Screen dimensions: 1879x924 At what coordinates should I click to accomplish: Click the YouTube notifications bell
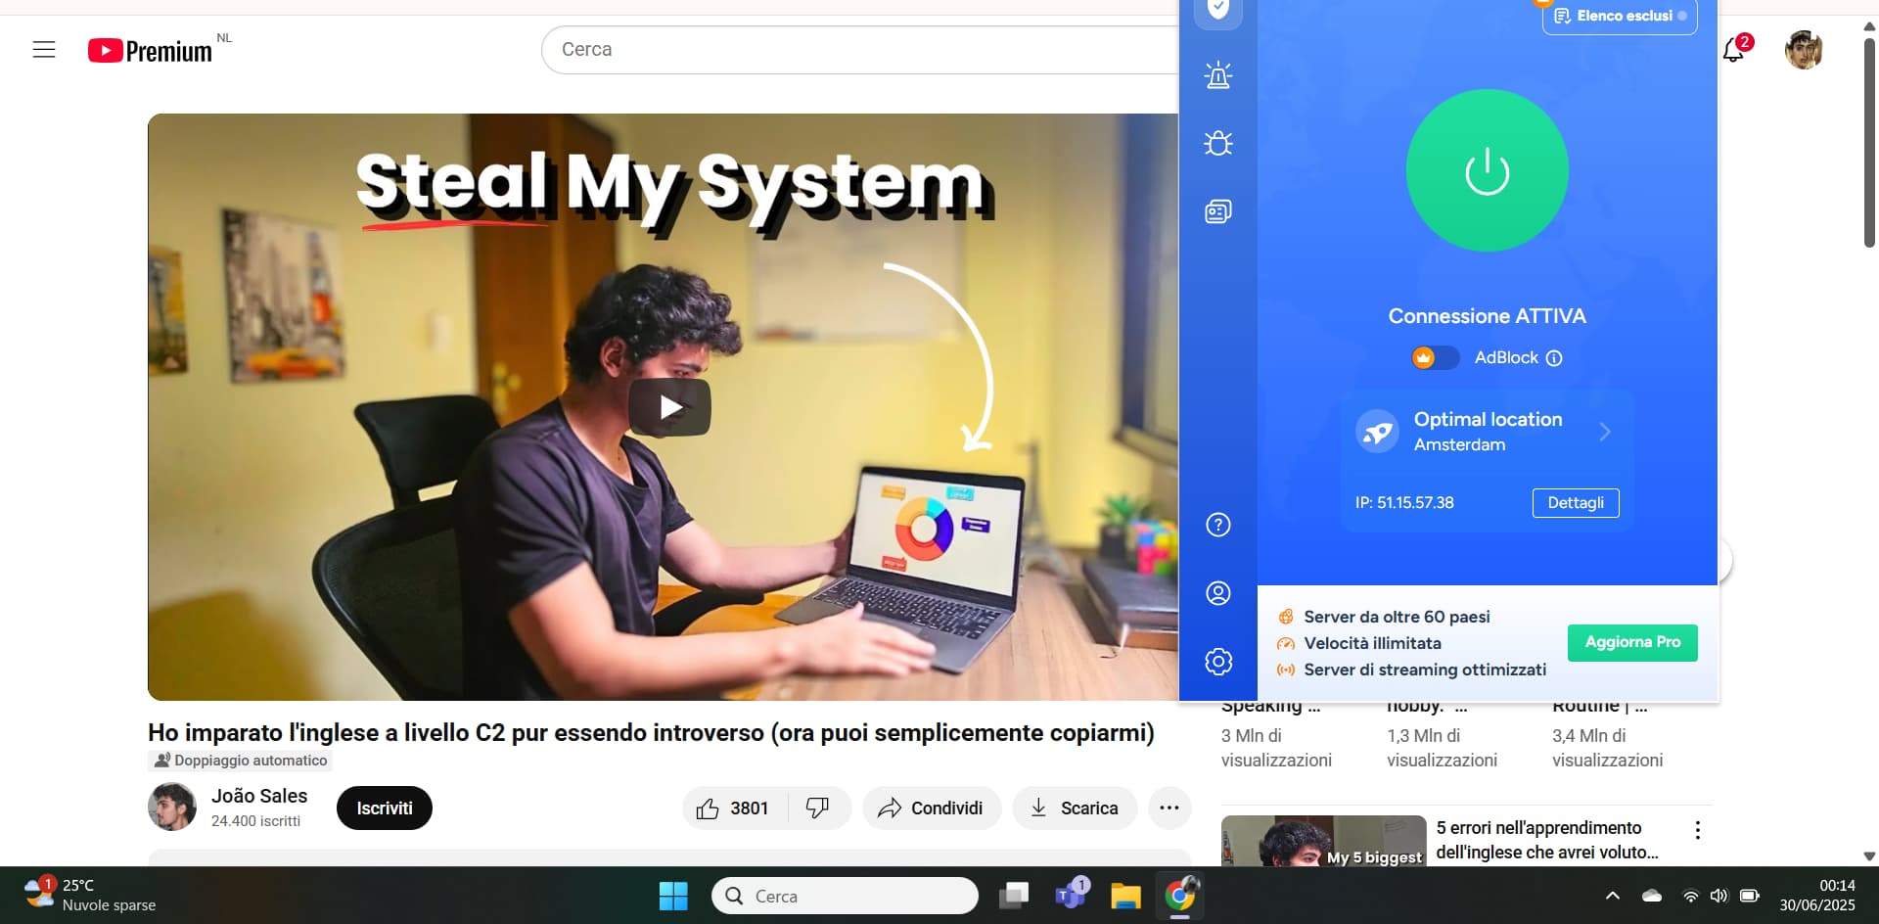click(x=1733, y=50)
